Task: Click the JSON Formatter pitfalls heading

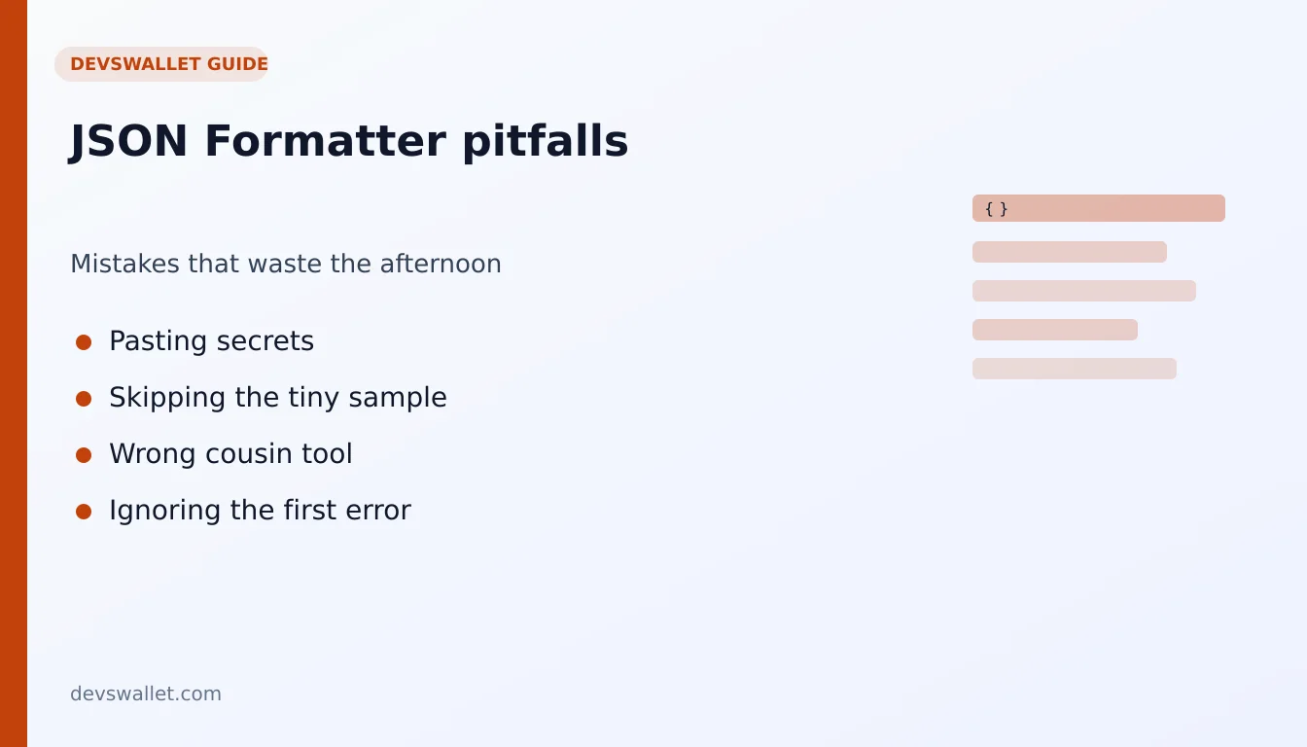Action: pos(349,141)
